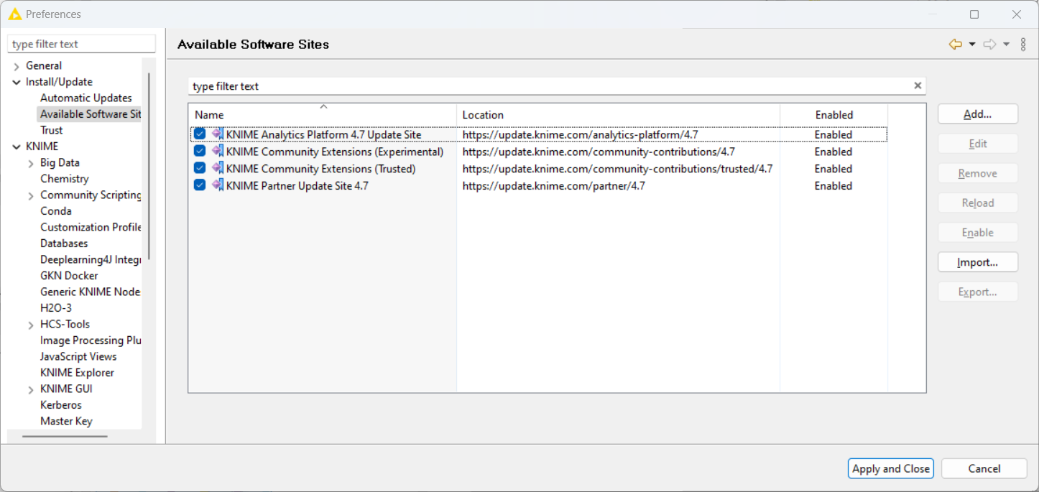Select the GKN Docker tree item

pos(69,276)
